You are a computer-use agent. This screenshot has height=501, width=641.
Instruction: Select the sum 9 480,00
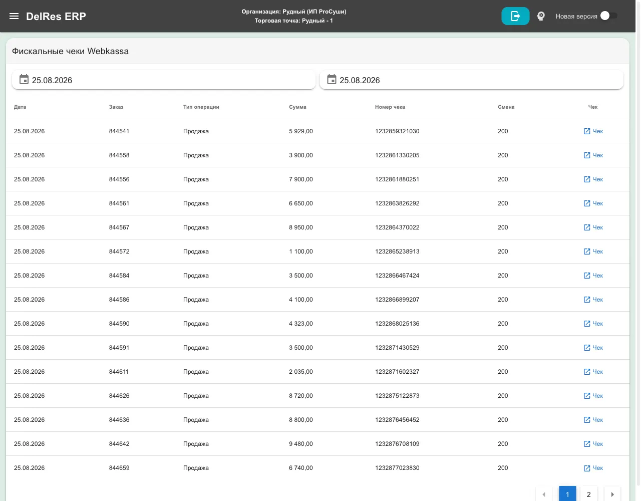[301, 444]
